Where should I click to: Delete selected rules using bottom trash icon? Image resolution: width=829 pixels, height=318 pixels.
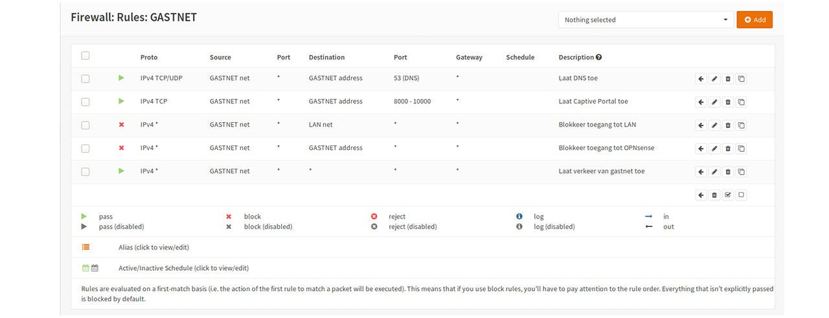tap(714, 195)
